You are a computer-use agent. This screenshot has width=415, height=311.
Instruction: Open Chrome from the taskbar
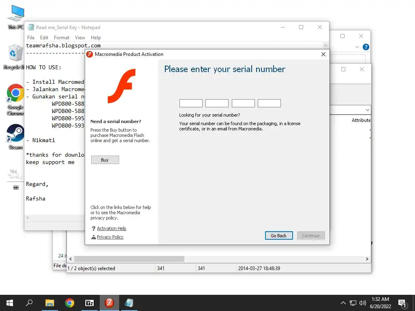pos(70,303)
